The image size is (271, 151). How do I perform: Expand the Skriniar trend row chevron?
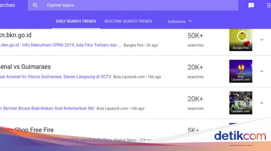(x=262, y=103)
